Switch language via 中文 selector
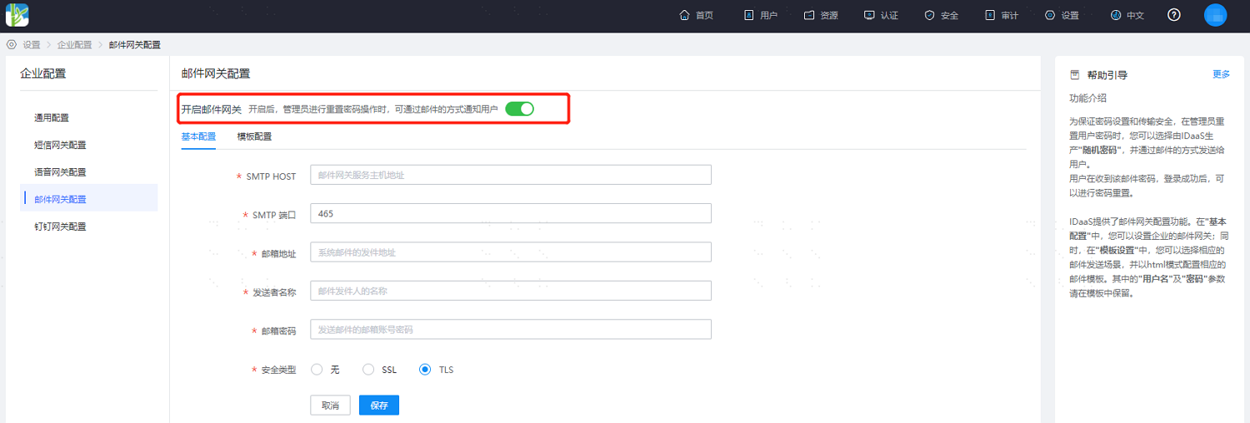Viewport: 1250px width, 423px height. [1127, 15]
